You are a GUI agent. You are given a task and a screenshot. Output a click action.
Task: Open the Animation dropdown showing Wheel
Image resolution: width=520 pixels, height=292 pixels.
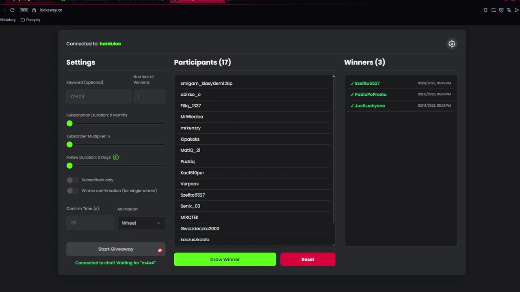click(141, 223)
